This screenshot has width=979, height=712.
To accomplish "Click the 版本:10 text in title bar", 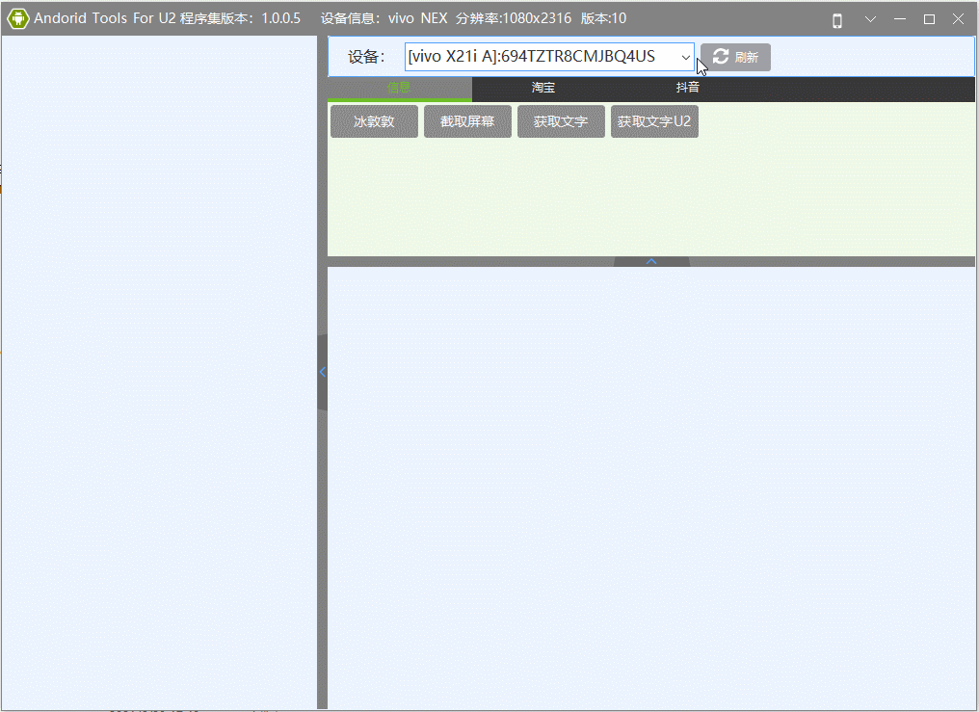I will 603,18.
